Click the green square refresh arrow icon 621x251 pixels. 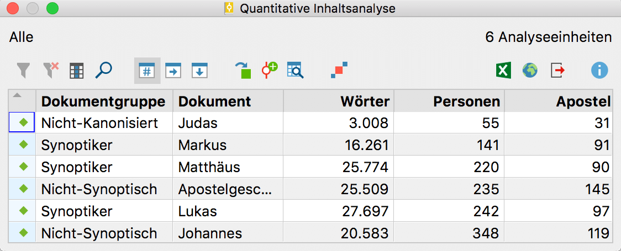(x=243, y=71)
